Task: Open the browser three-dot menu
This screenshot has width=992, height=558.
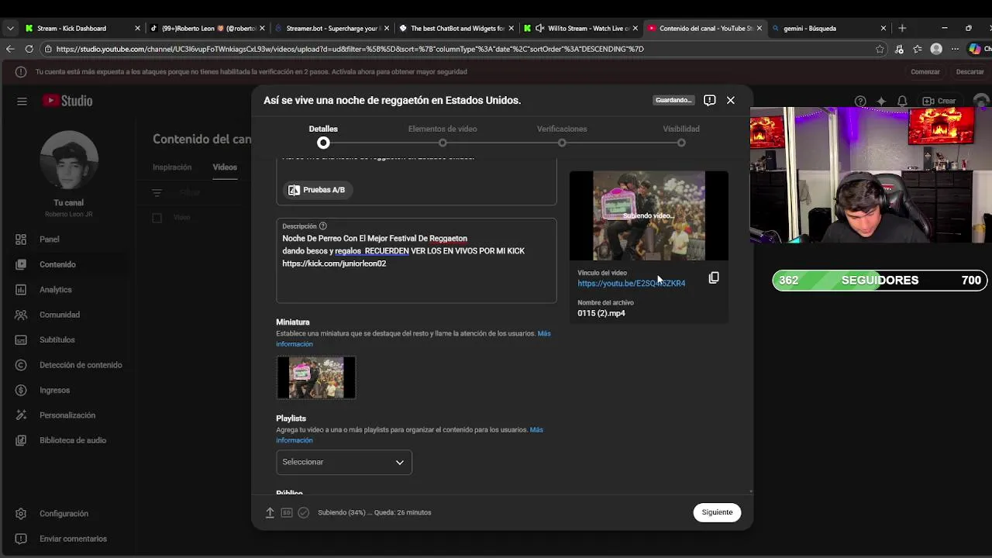Action: click(956, 49)
